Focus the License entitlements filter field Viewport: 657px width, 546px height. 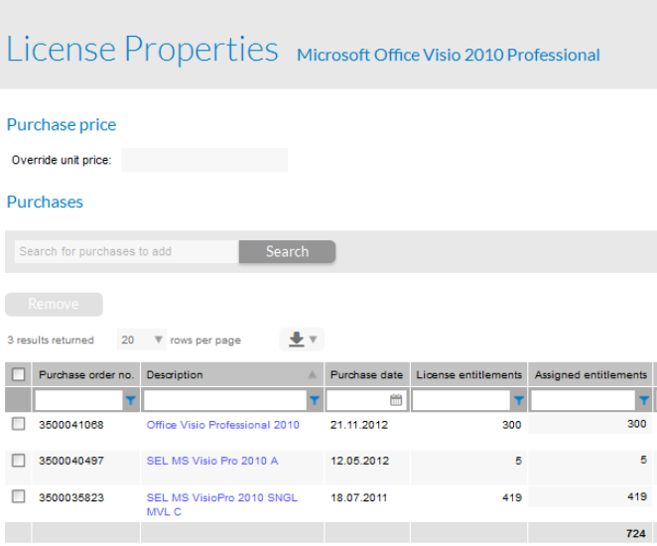[461, 401]
